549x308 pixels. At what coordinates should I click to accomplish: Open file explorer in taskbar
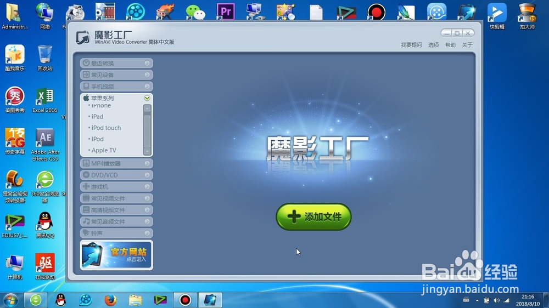(x=136, y=300)
